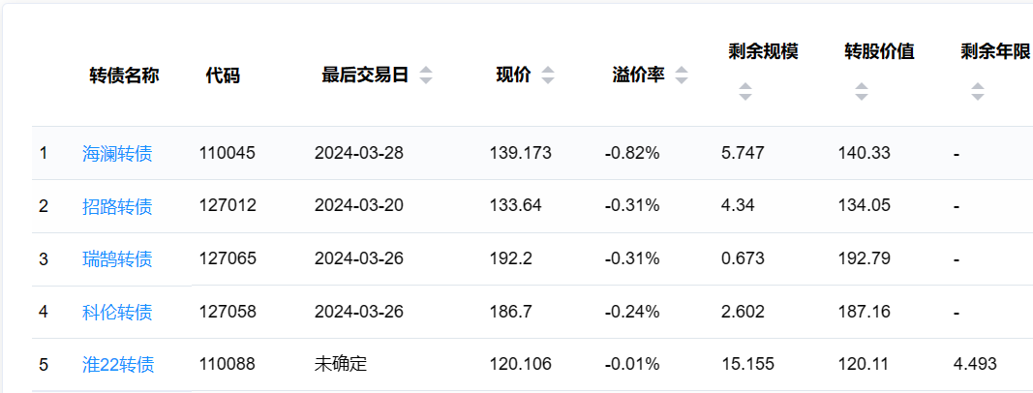Click the 最后交易日 header text

(365, 76)
